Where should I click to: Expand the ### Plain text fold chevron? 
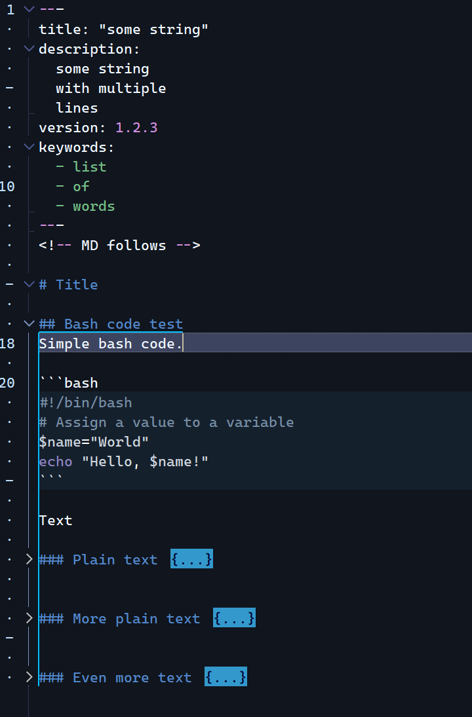point(29,559)
